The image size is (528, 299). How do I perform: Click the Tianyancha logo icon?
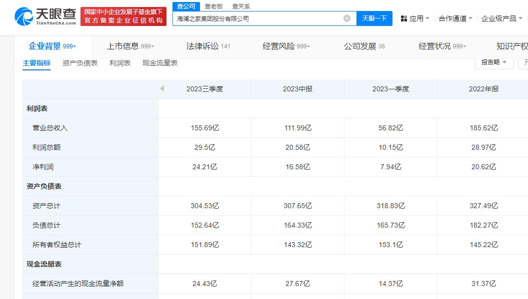pyautogui.click(x=23, y=16)
